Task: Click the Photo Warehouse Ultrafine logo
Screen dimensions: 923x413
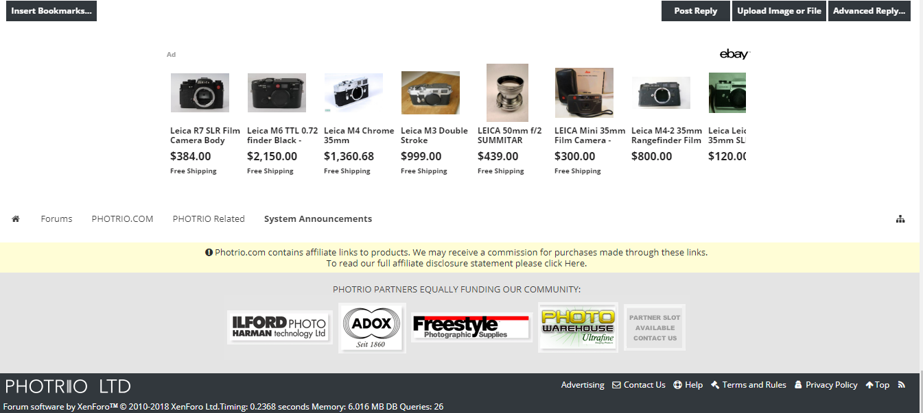Action: point(578,327)
